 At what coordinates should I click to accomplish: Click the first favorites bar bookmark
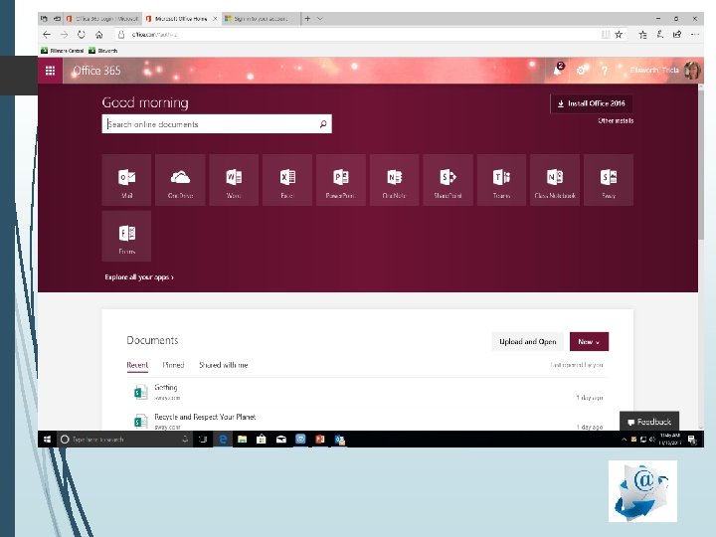[63, 51]
